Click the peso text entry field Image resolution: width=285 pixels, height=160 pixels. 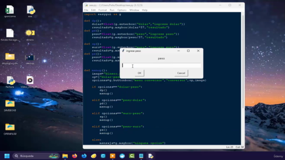[161, 65]
